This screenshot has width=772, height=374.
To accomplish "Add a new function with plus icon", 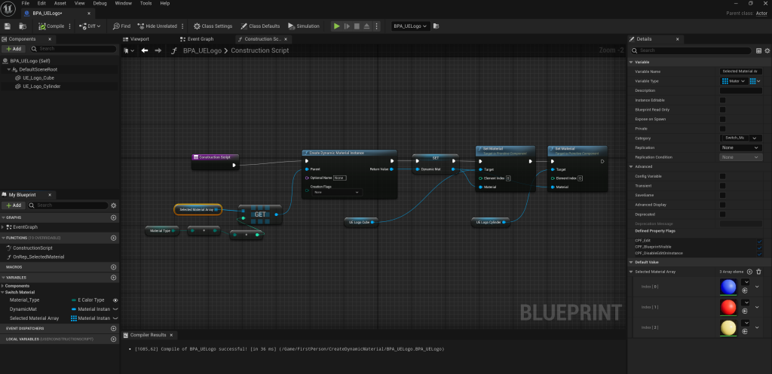I will (x=113, y=238).
